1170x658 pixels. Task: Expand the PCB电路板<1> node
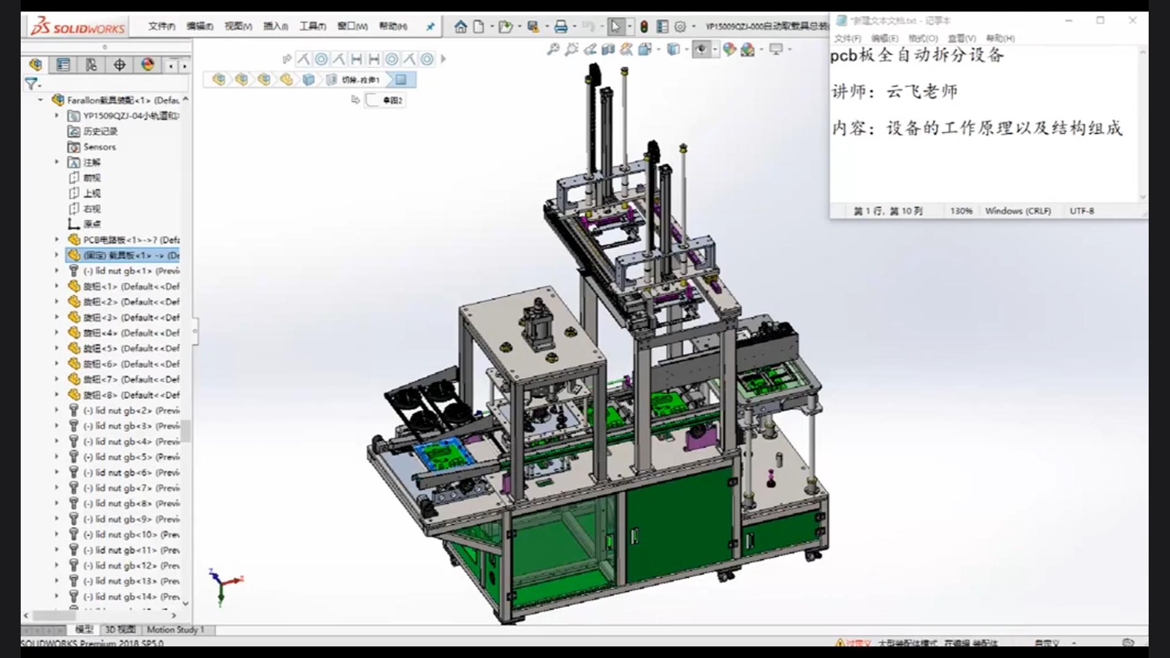tap(57, 239)
